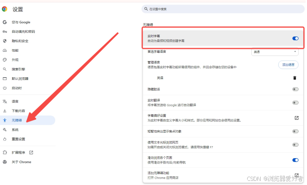The image size is (307, 185).
Task: Open the 重置设置 section
Action: click(19, 139)
